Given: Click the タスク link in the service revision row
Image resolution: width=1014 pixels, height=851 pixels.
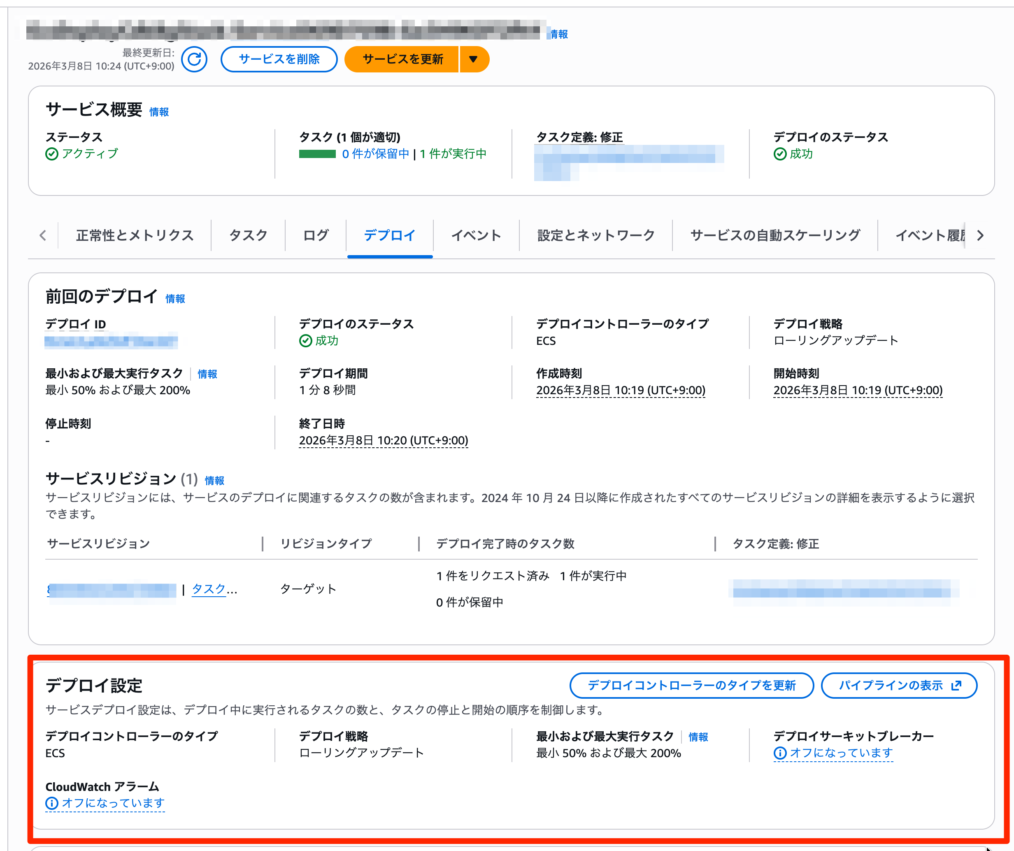Looking at the screenshot, I should (209, 589).
